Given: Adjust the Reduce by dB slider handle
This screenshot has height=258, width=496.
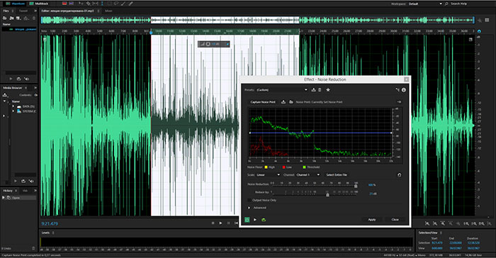Looking at the screenshot, I should (327, 194).
